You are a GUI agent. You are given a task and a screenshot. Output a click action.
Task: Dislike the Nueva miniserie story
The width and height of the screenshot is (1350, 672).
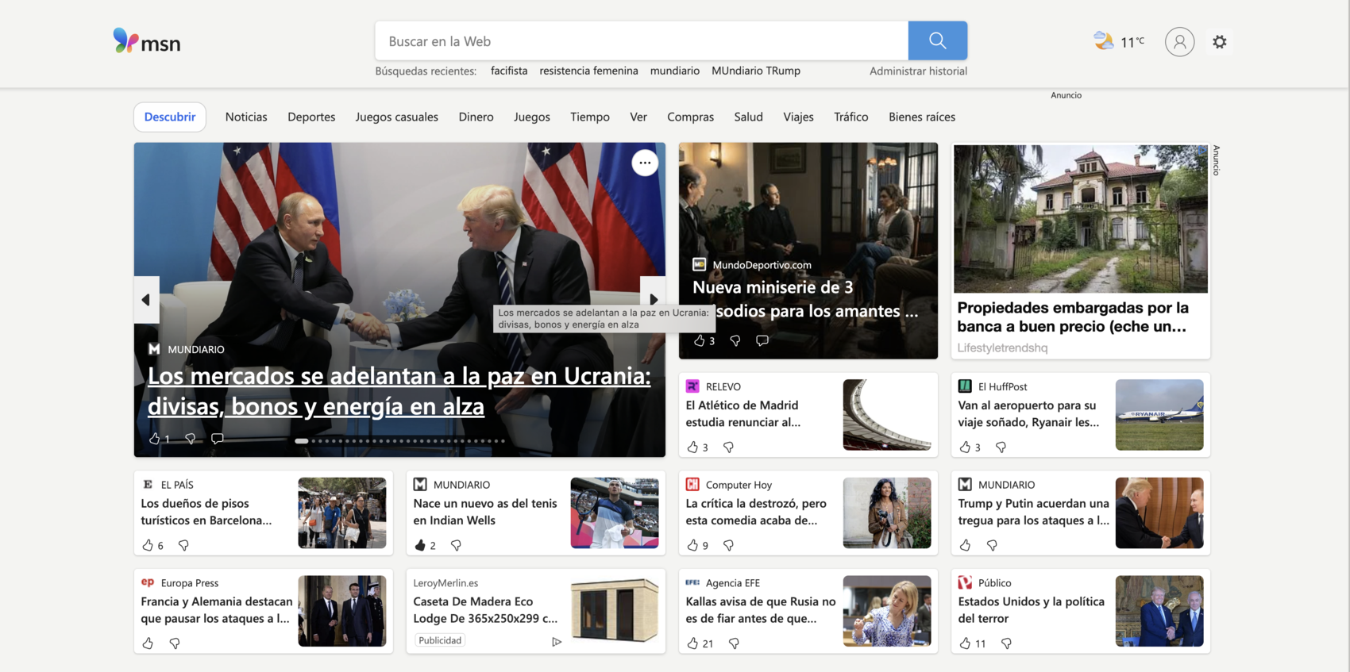point(735,340)
